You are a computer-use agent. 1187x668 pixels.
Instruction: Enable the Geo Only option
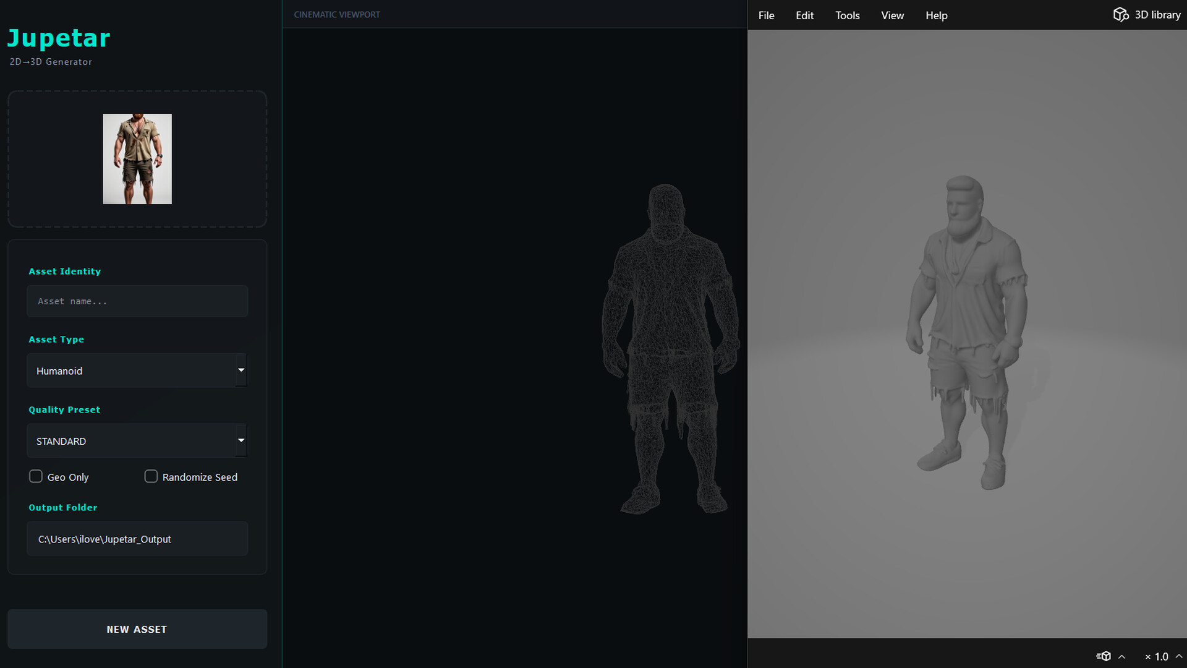(x=36, y=476)
